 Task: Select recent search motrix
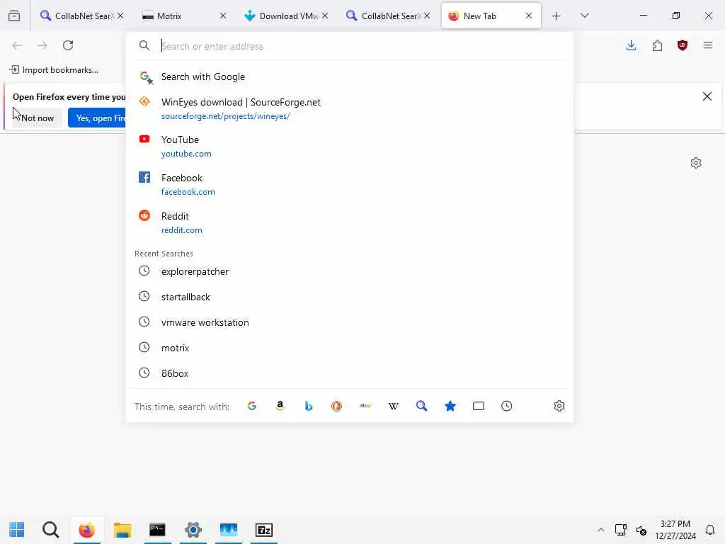pos(350,348)
